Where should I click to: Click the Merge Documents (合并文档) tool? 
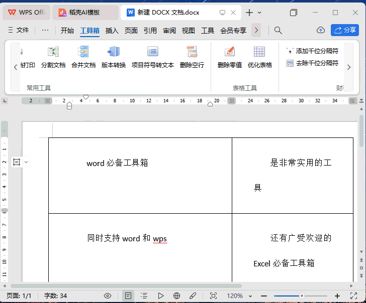pos(83,57)
